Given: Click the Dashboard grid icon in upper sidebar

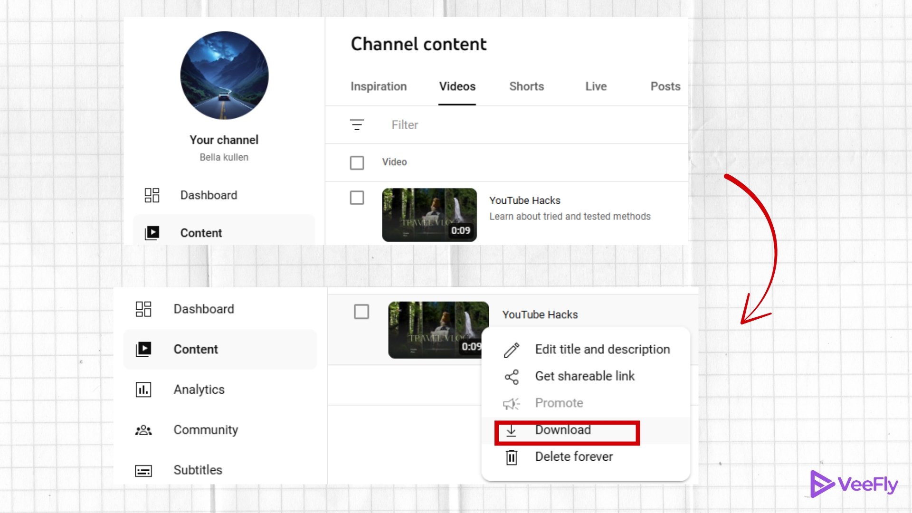Looking at the screenshot, I should coord(152,195).
